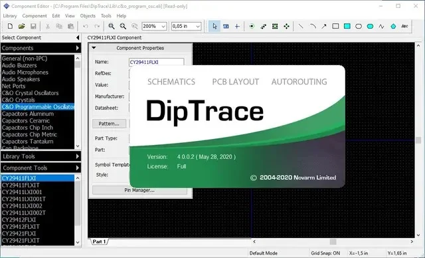Open the Objects menu

pos(88,16)
